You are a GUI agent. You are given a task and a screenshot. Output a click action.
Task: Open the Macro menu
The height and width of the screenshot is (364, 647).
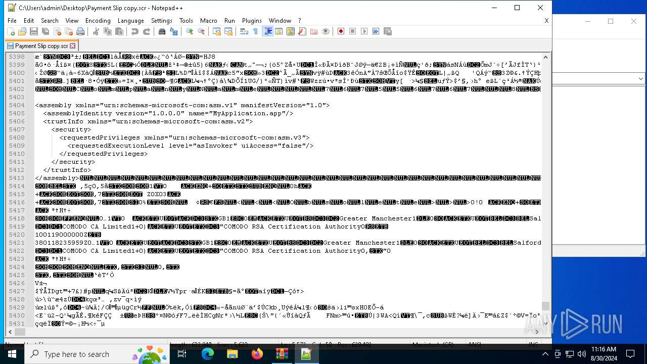click(x=209, y=21)
